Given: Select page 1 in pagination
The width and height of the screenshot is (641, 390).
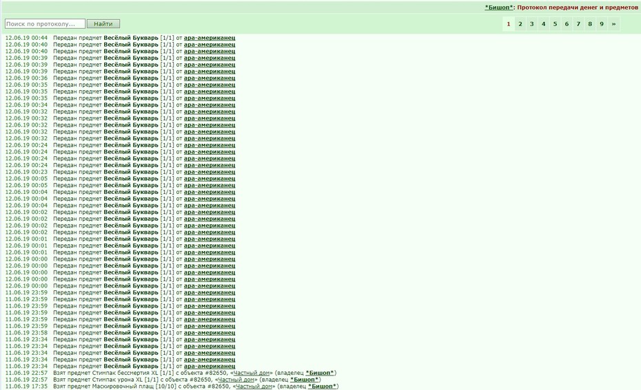Looking at the screenshot, I should coord(509,23).
